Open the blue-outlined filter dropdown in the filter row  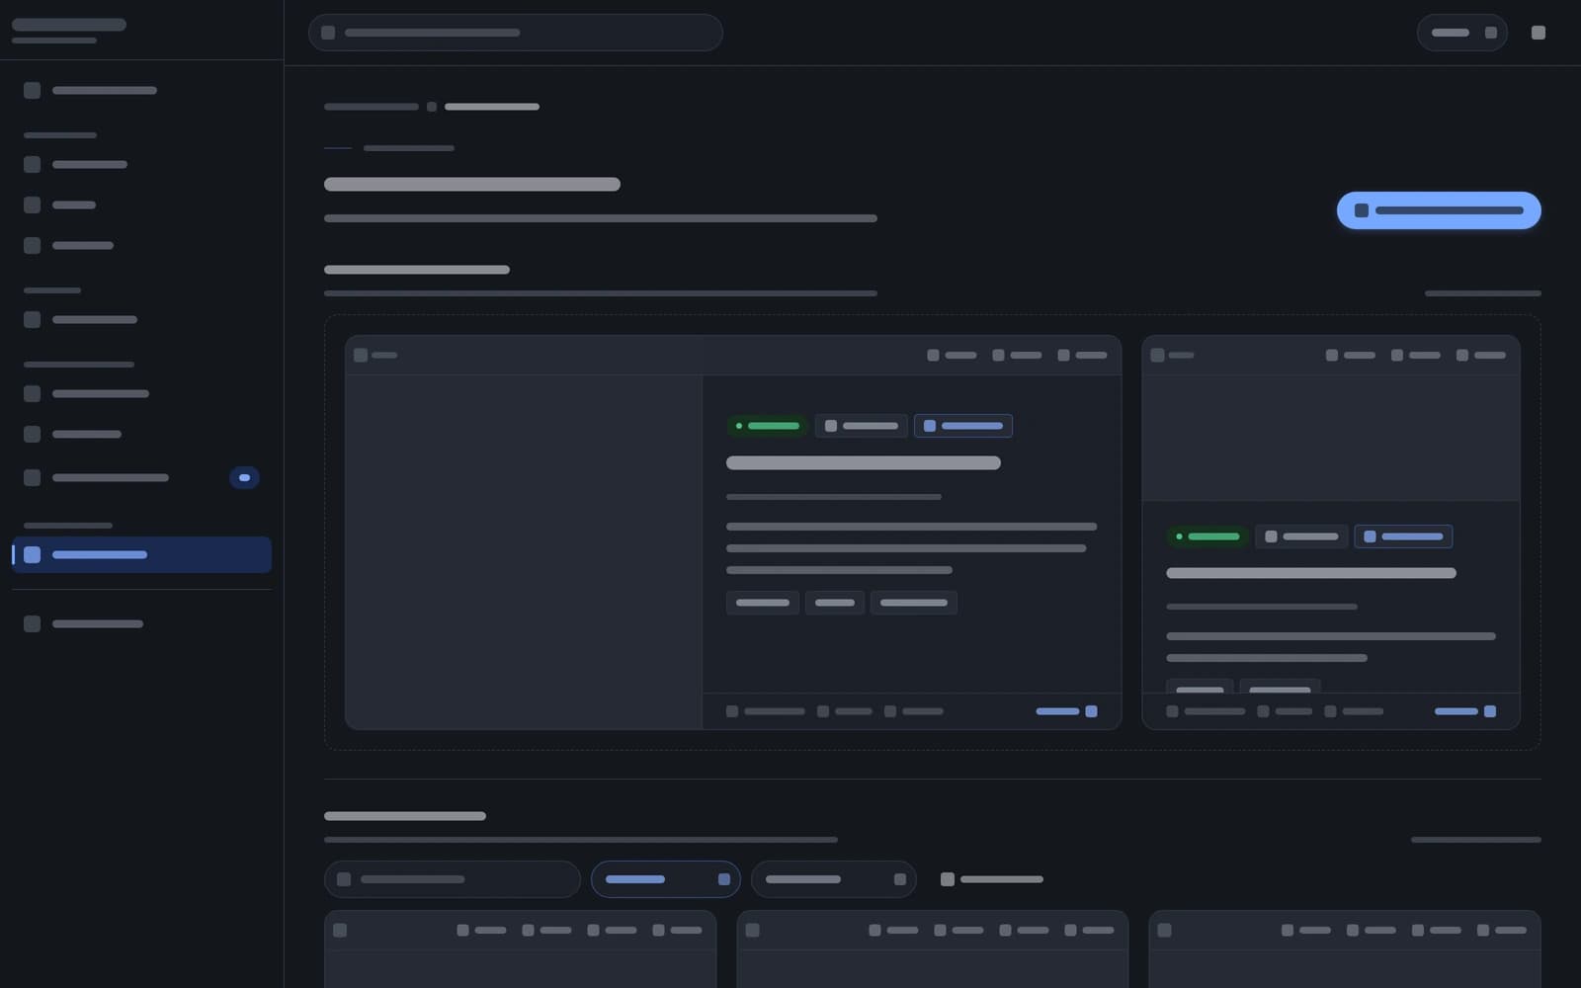coord(666,879)
